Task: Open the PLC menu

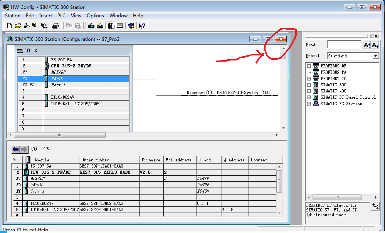Action: pyautogui.click(x=61, y=15)
